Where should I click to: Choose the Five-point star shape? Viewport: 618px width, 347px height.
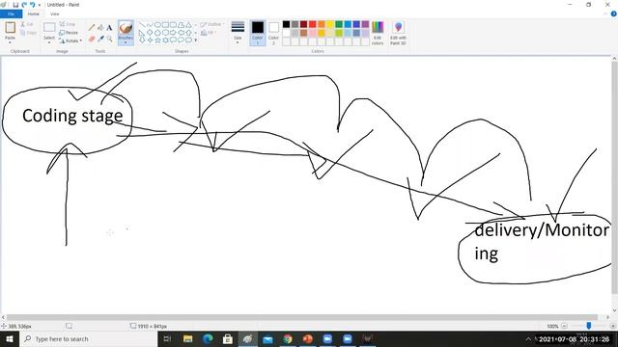tap(157, 40)
